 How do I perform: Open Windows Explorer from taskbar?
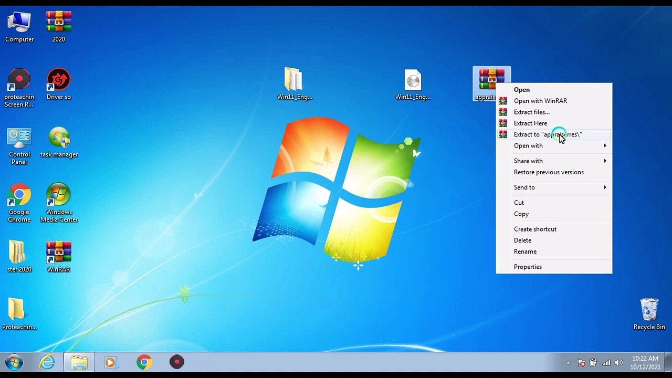pos(79,362)
